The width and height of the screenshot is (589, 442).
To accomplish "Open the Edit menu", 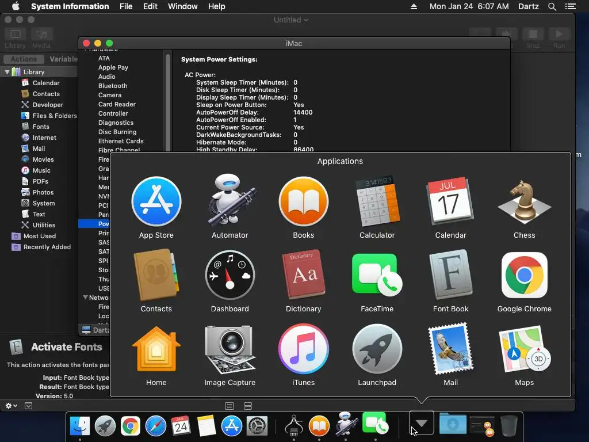I will pos(150,6).
